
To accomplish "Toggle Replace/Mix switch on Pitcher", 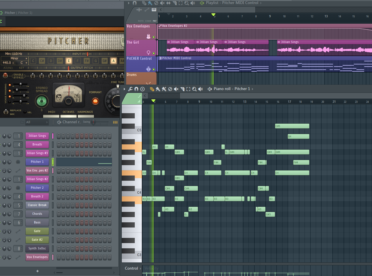I will (x=6, y=112).
